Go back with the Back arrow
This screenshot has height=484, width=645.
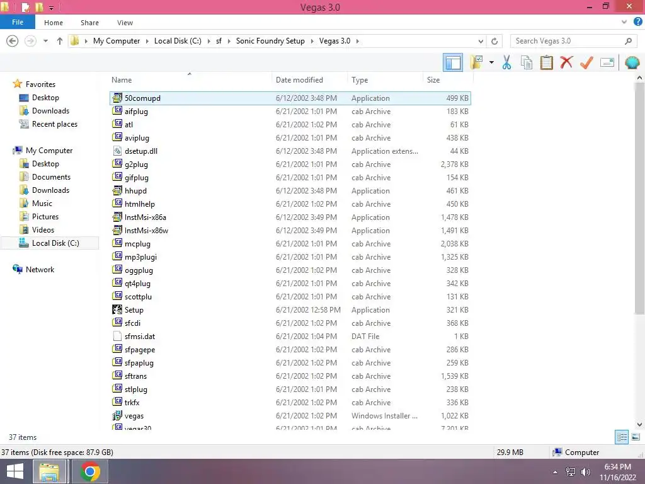(x=13, y=41)
